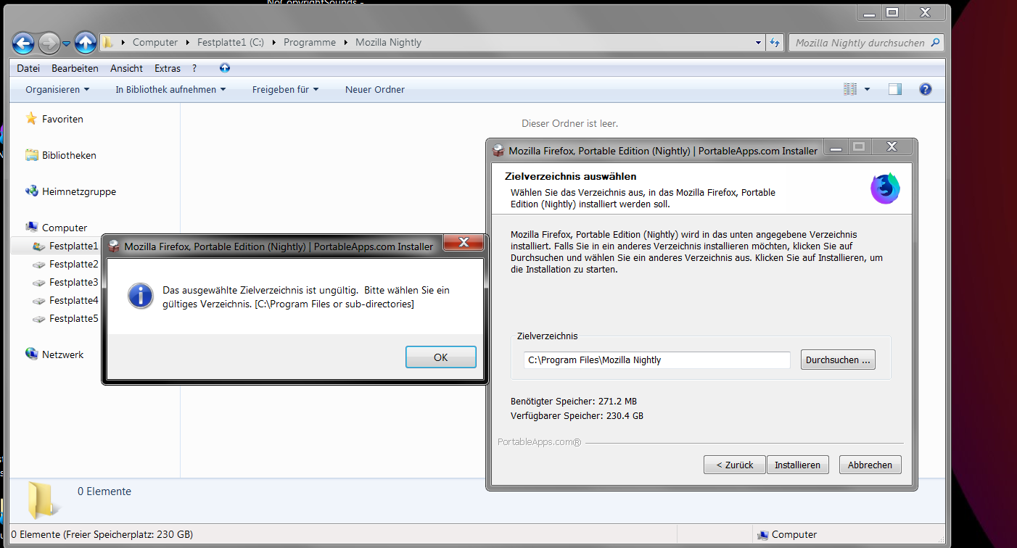Expand the breadcrumb arrow after Programme
The width and height of the screenshot is (1017, 548).
(346, 42)
